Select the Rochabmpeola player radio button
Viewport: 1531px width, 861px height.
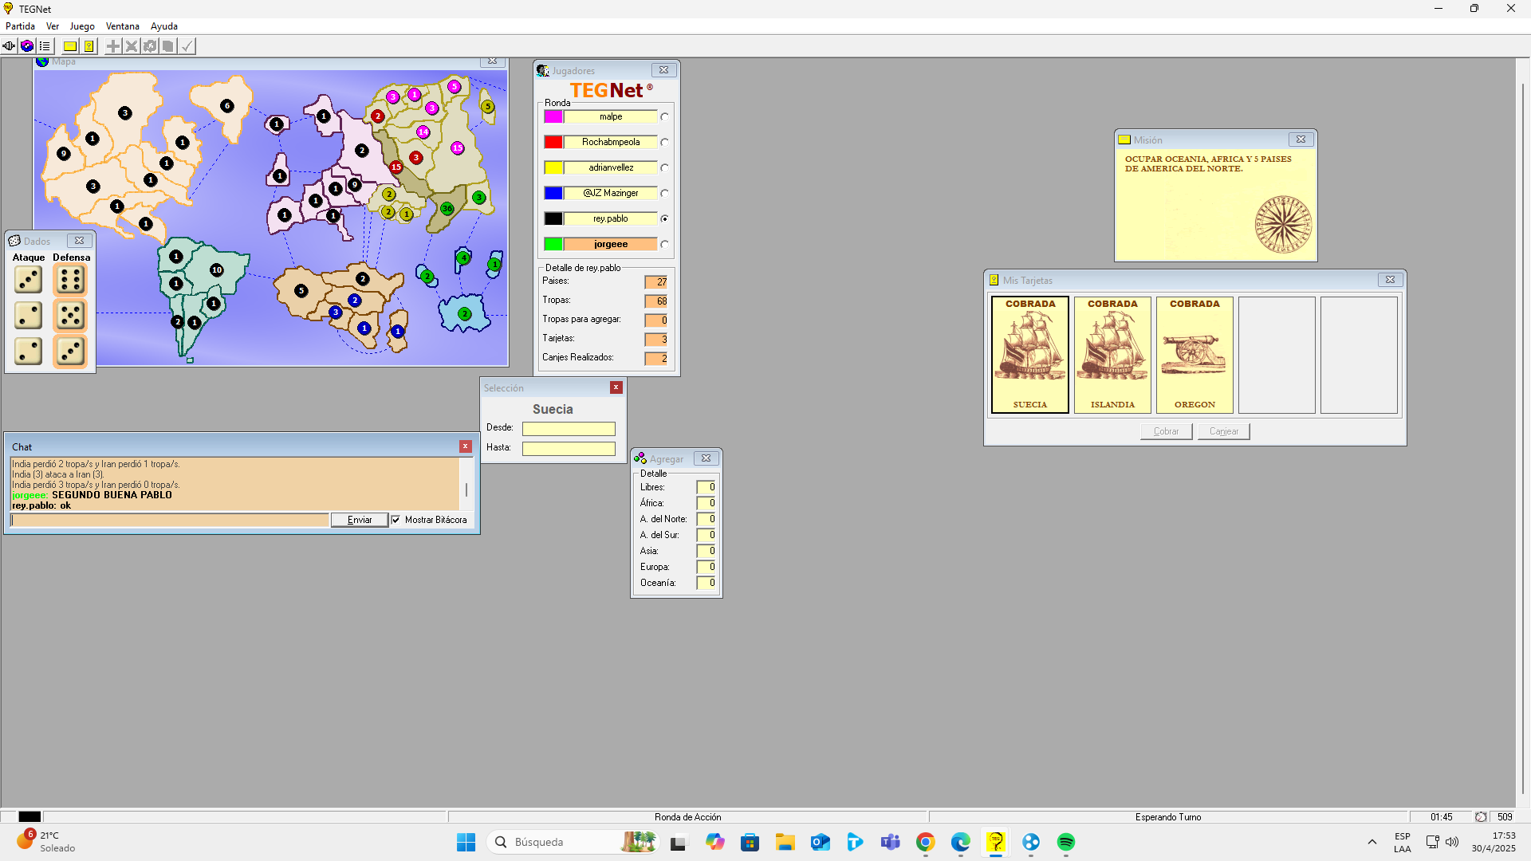[x=664, y=143]
